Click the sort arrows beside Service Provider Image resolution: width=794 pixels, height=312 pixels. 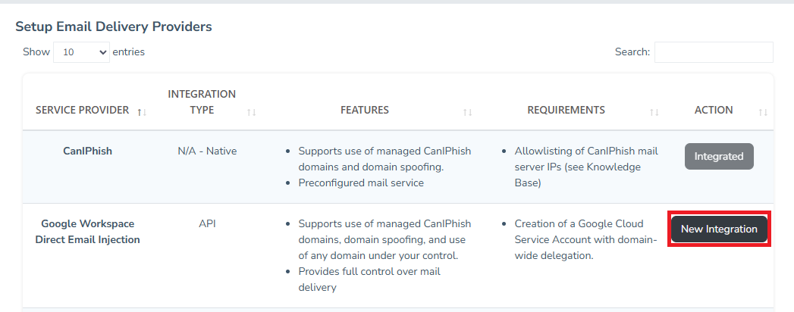coord(142,112)
